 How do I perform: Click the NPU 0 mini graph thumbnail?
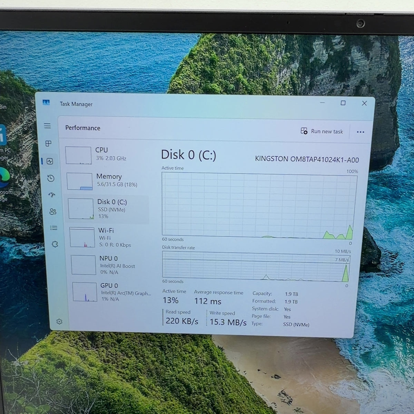[x=83, y=265]
